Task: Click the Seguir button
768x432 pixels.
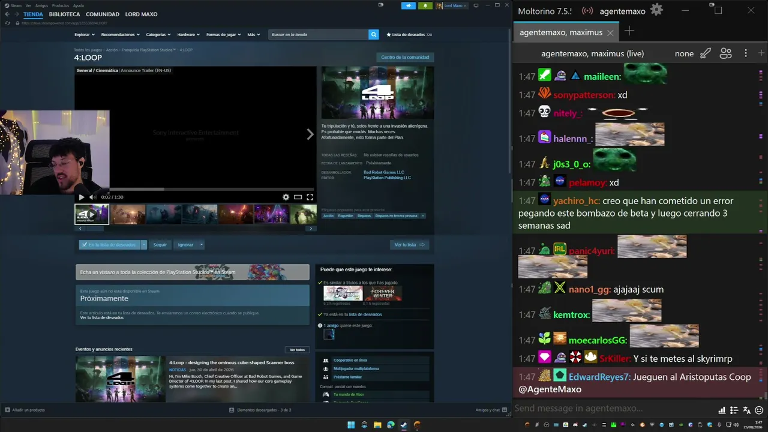Action: 160,245
